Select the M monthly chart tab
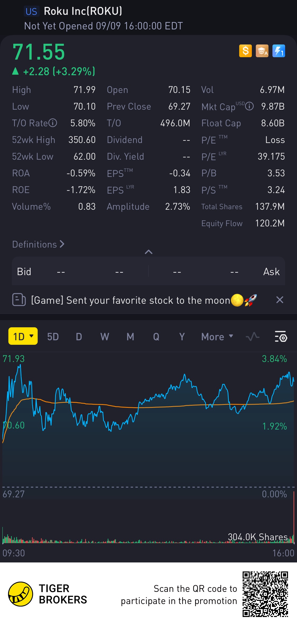 tap(130, 337)
